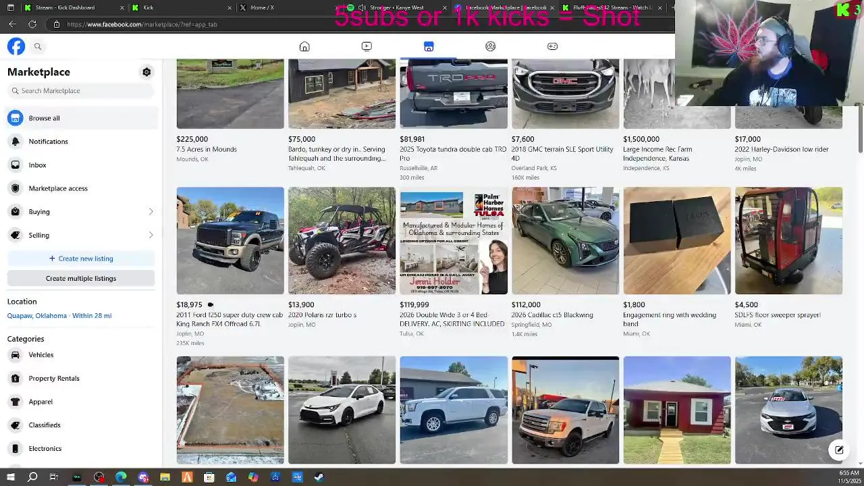Close the Home / X tab
The height and width of the screenshot is (486, 864).
tap(337, 7)
